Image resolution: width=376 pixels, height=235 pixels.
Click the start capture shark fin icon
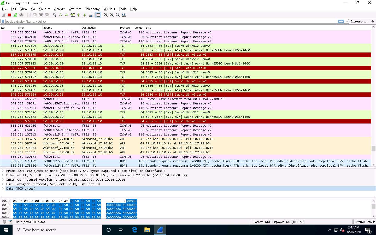coord(4,15)
